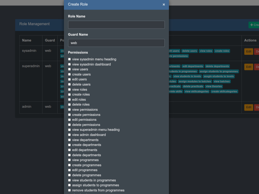
Task: Click the 'view theories' badge
Action: (214, 86)
